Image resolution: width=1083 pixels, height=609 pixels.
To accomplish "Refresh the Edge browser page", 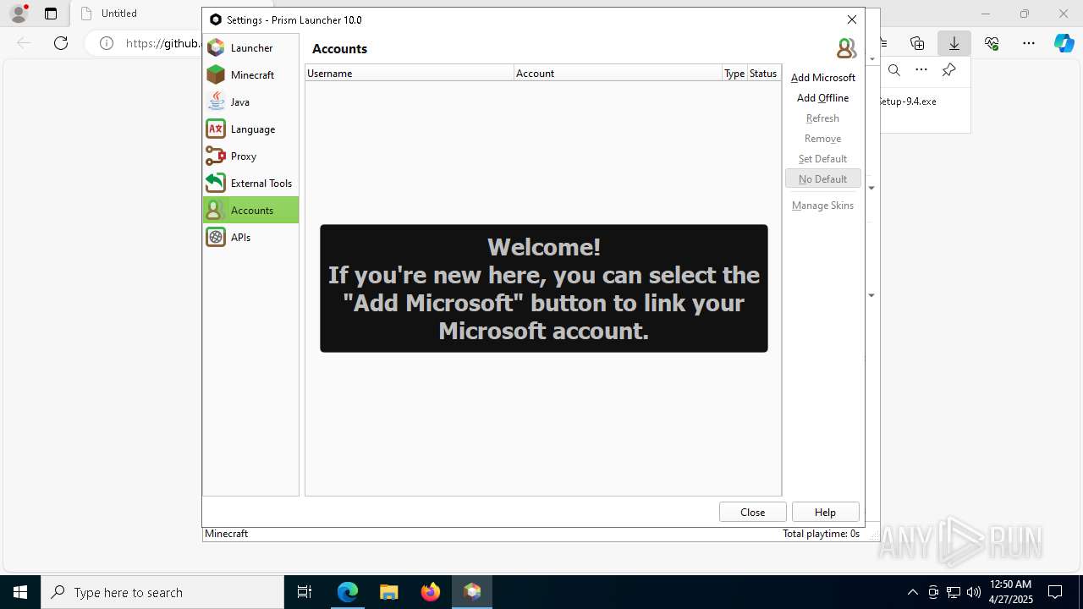I will 61,43.
